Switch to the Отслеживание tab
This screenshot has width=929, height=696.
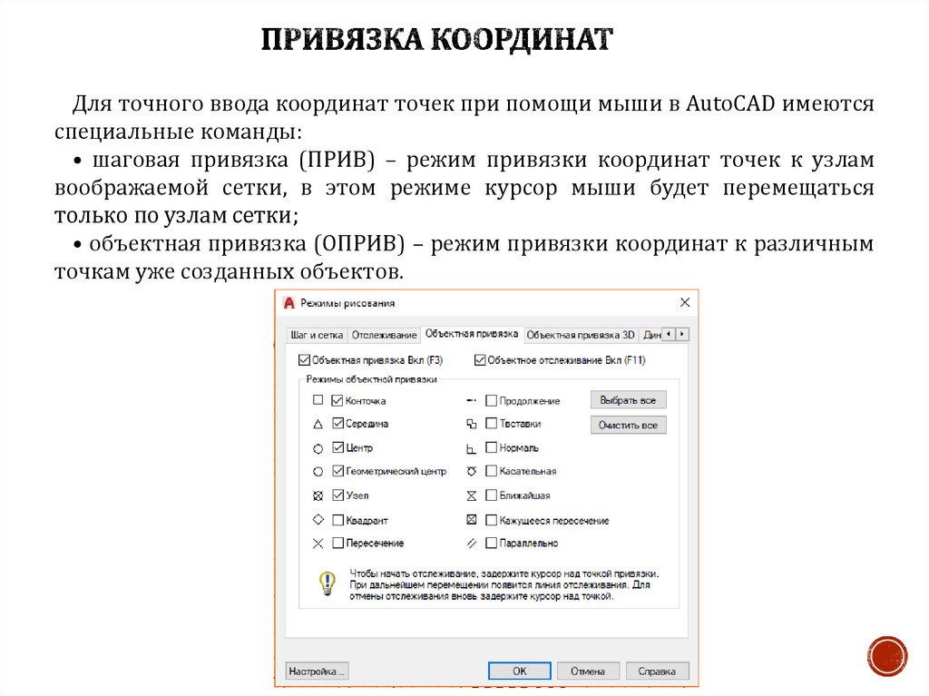point(384,335)
